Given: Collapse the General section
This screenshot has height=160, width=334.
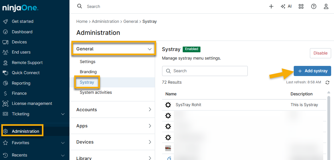Looking at the screenshot, I should [150, 49].
